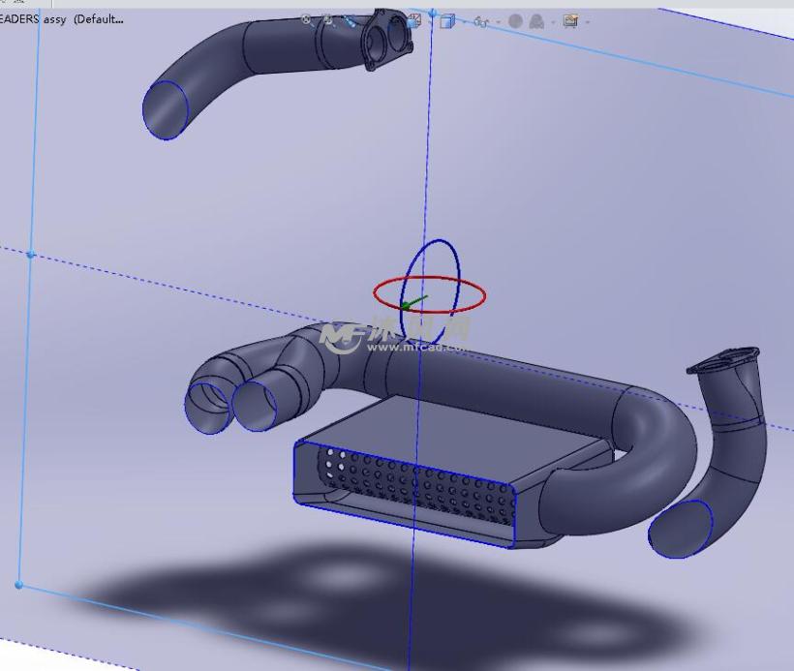Click the Section View toolbar icon
The image size is (794, 671).
[x=413, y=19]
